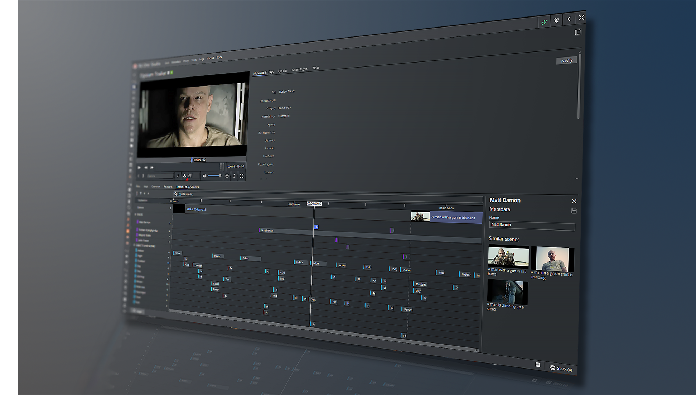Click the help question mark icon in player
Screen dimensions: 696x395
point(227,176)
